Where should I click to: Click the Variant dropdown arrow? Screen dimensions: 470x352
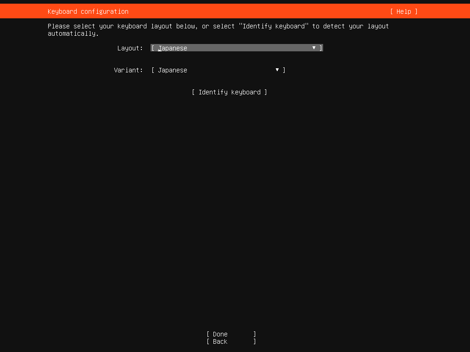(277, 70)
